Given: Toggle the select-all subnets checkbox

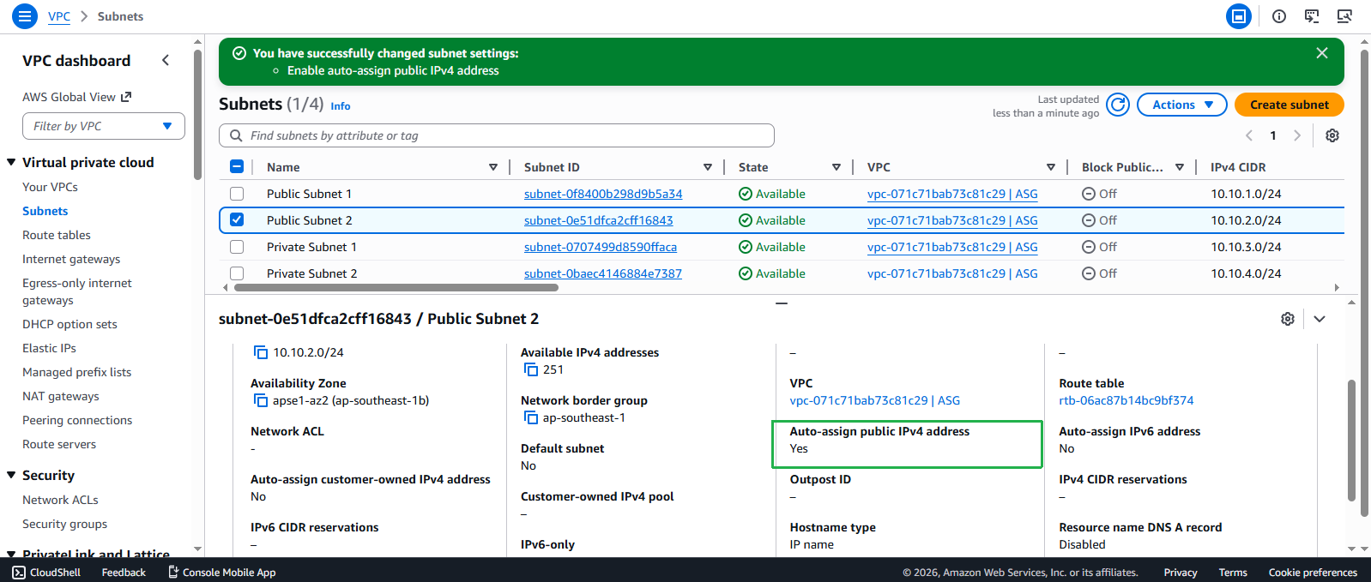Looking at the screenshot, I should 237,167.
